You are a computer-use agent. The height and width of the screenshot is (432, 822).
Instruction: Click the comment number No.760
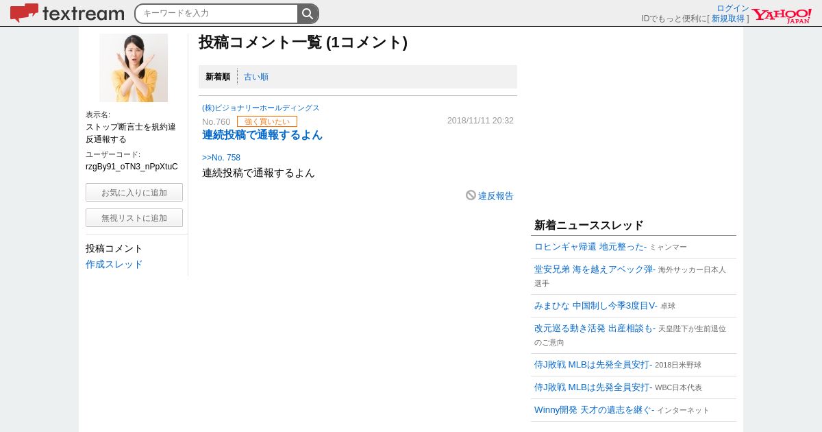tap(216, 121)
